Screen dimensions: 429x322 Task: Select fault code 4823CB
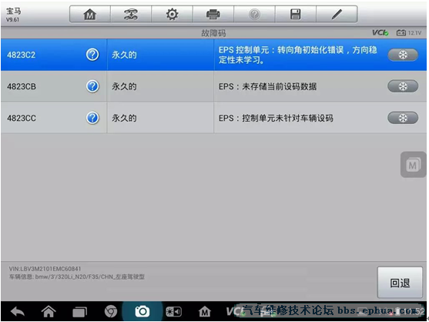tap(22, 87)
